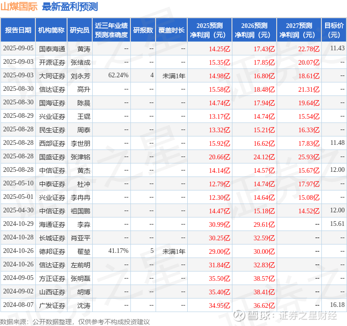Click analyst name 黄杰
Screen dimensions: 347x326
point(84,170)
